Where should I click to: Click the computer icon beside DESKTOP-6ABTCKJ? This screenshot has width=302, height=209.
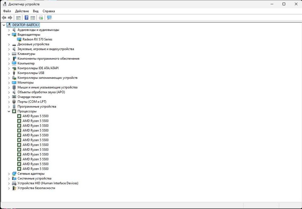pyautogui.click(x=9, y=25)
